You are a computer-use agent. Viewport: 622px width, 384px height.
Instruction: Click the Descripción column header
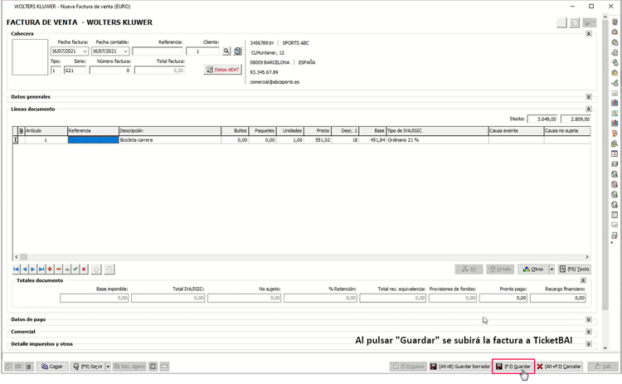(x=170, y=130)
